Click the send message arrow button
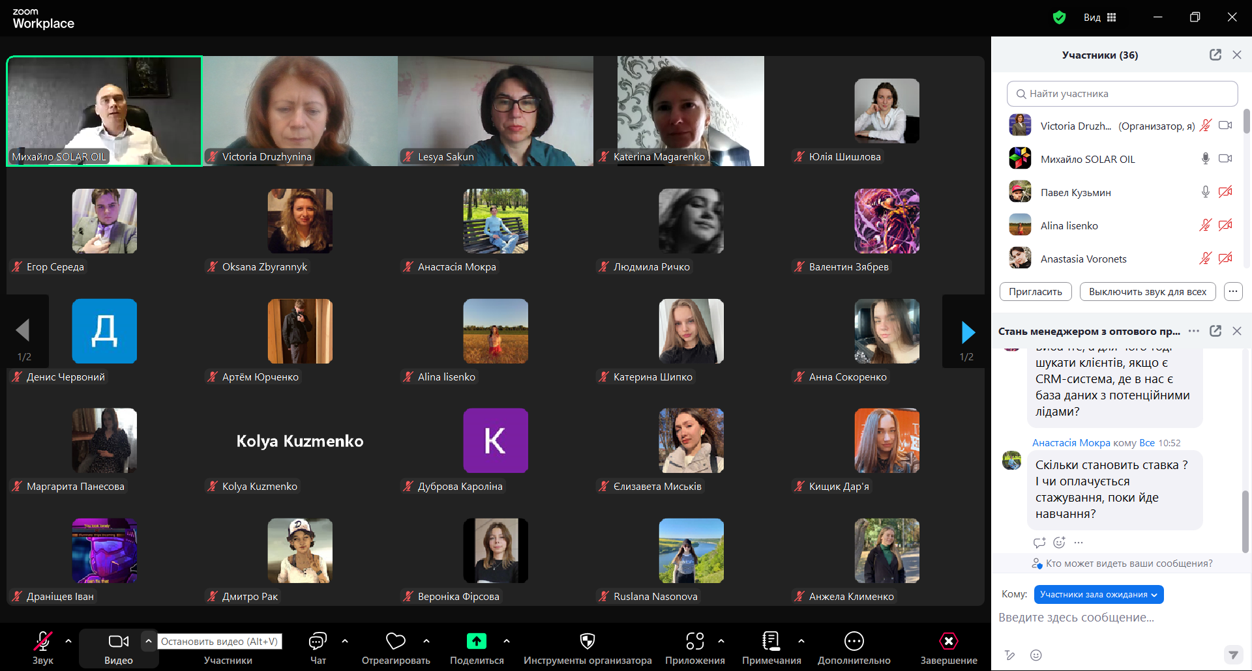This screenshot has width=1252, height=671. [x=1233, y=654]
